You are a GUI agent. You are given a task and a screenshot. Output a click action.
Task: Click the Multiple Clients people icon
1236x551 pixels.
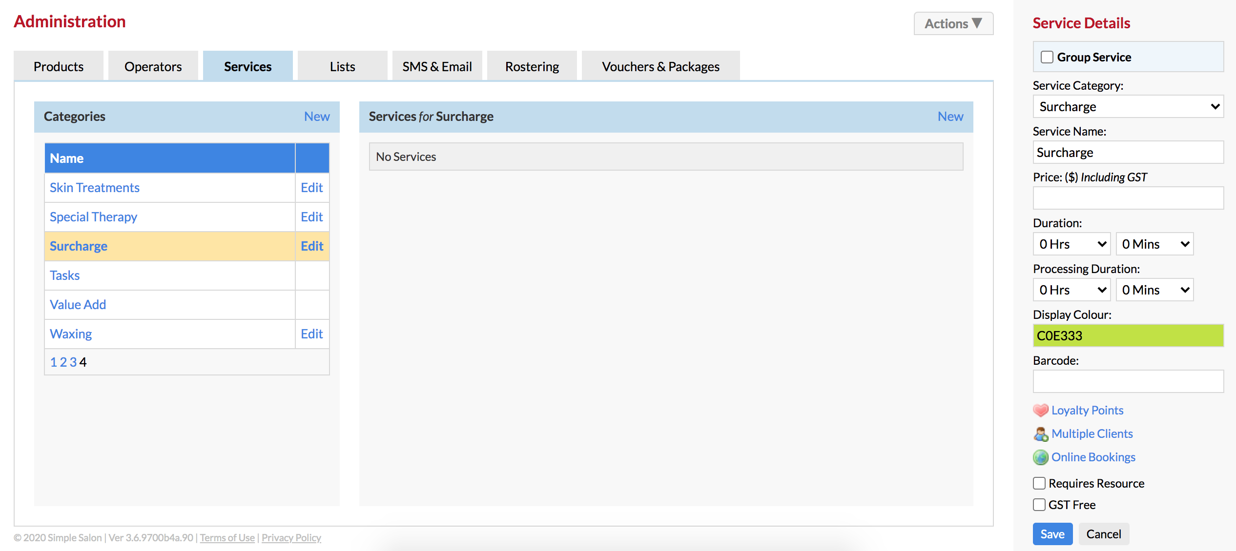[1040, 433]
